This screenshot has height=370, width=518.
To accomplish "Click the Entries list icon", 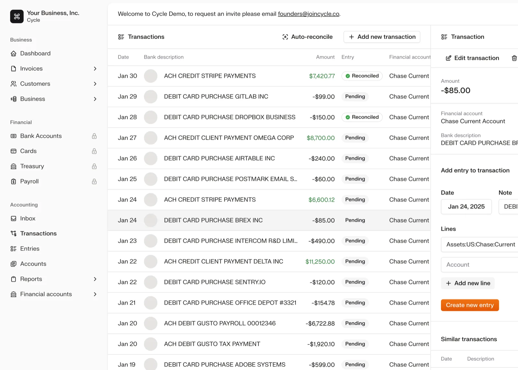I will [14, 249].
